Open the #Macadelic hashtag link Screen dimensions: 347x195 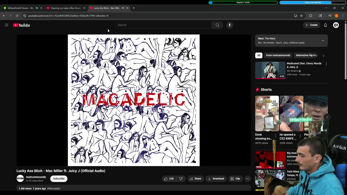point(54,188)
